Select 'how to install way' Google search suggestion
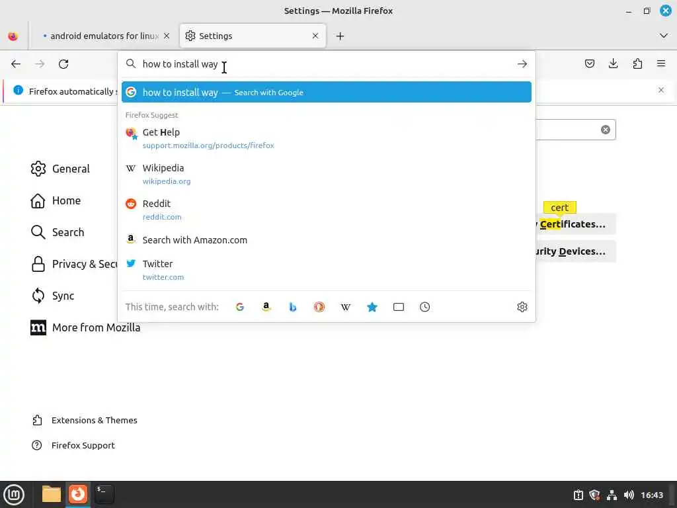Screen dimensions: 677x508 pyautogui.click(x=327, y=92)
